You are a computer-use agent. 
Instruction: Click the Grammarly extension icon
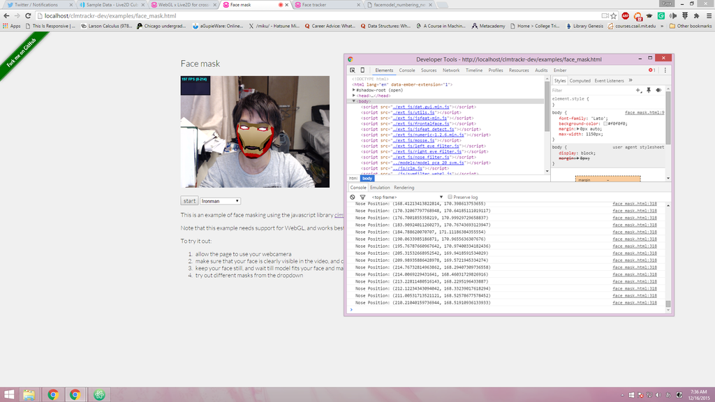pos(661,15)
